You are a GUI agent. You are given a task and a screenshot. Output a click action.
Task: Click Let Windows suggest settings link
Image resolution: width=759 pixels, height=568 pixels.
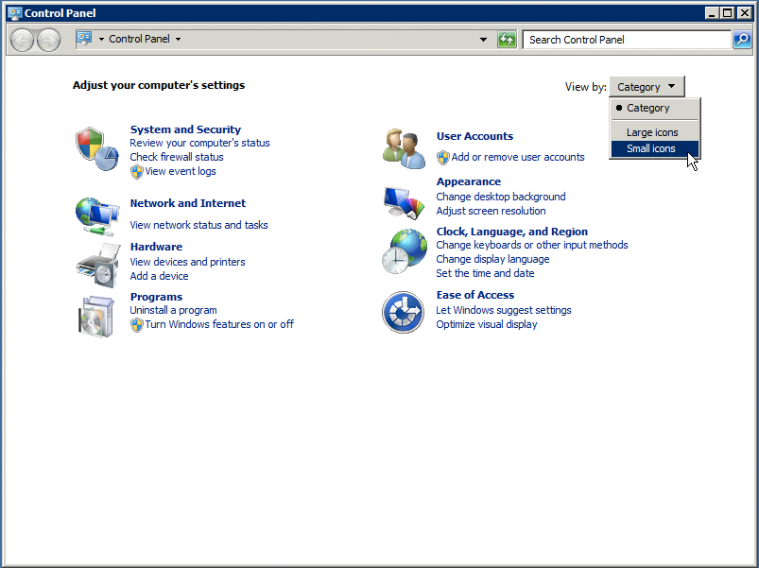tap(504, 310)
